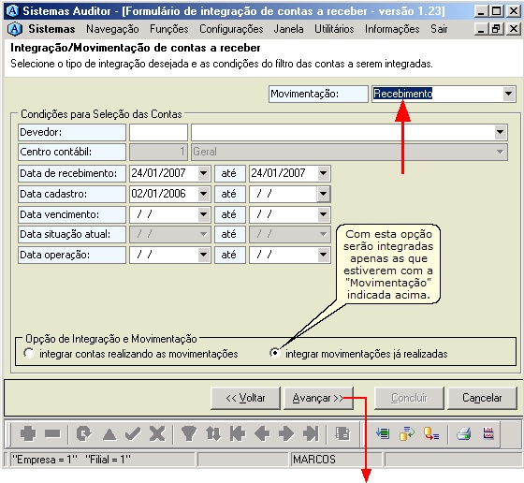Click the Cancelar button
This screenshot has width=524, height=483.
pyautogui.click(x=482, y=398)
